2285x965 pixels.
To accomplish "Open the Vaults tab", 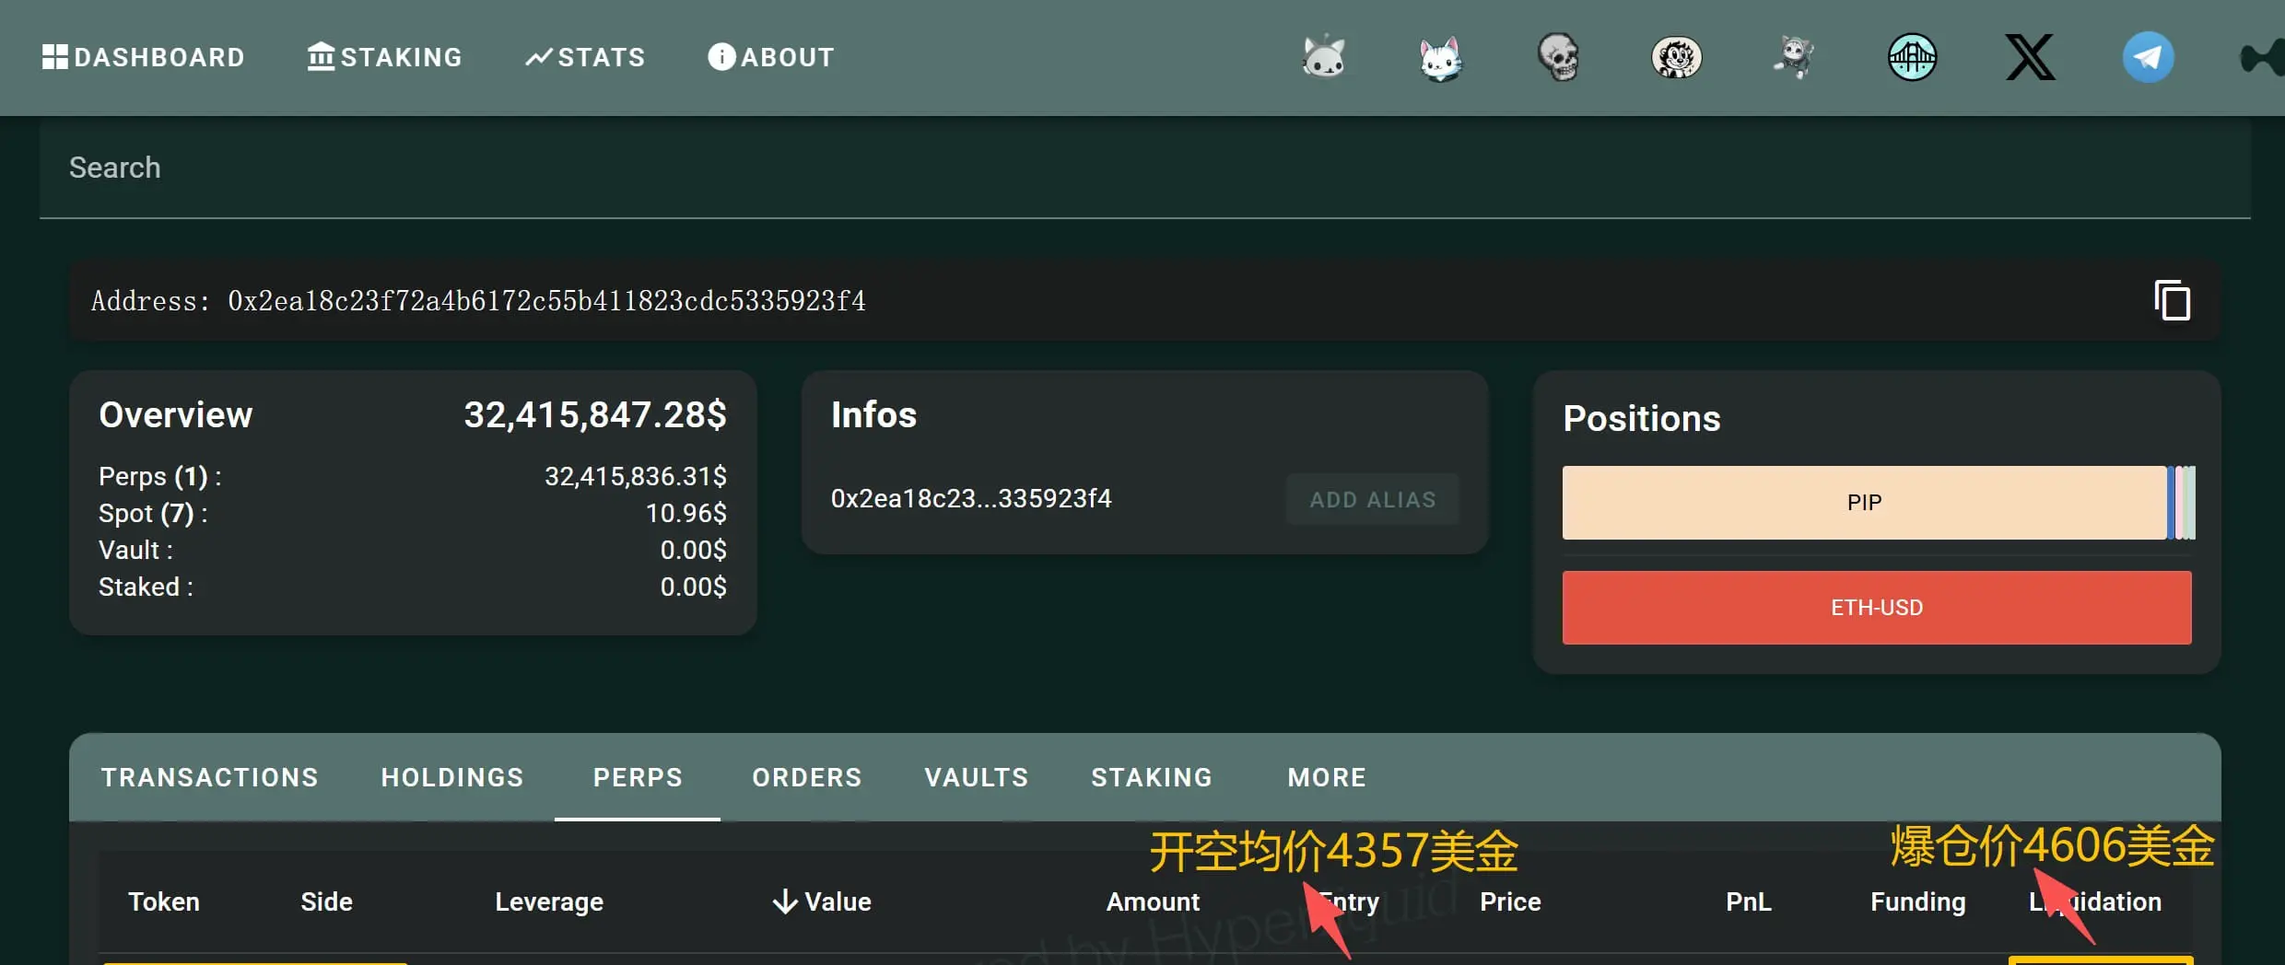I will (x=977, y=777).
